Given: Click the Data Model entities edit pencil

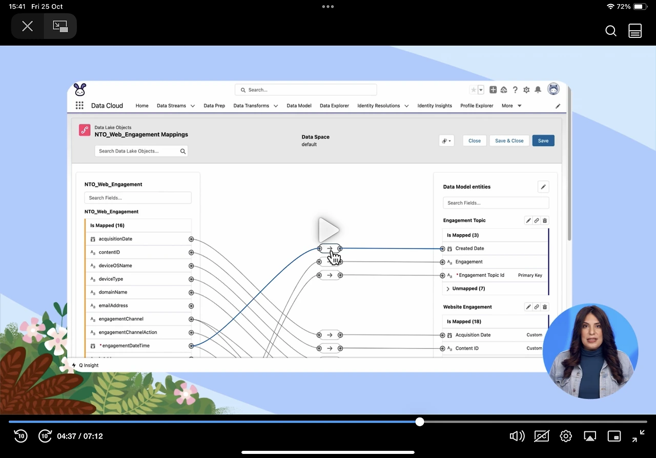Looking at the screenshot, I should pyautogui.click(x=543, y=187).
